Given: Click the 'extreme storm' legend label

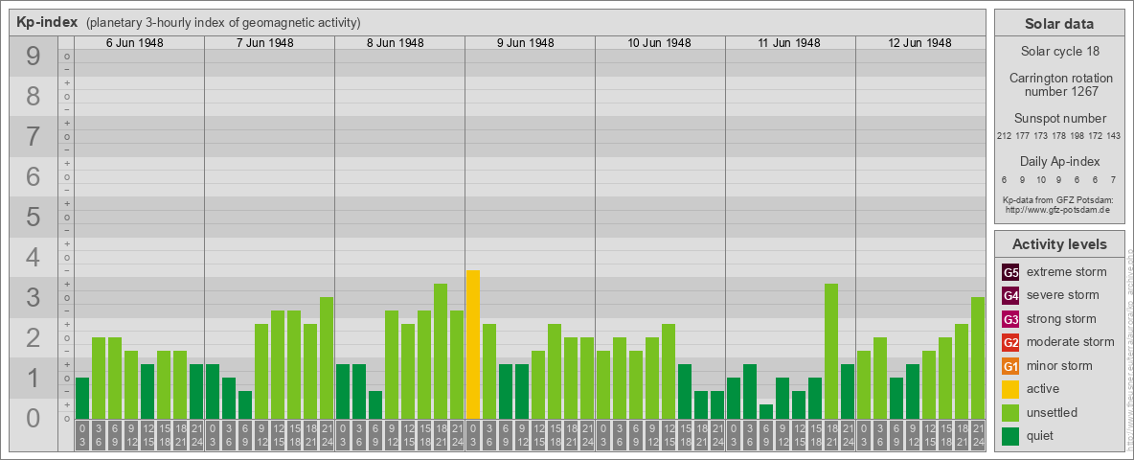Looking at the screenshot, I should click(1067, 272).
